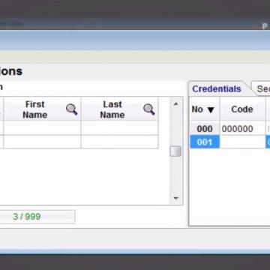Select credential row 000

coord(205,129)
